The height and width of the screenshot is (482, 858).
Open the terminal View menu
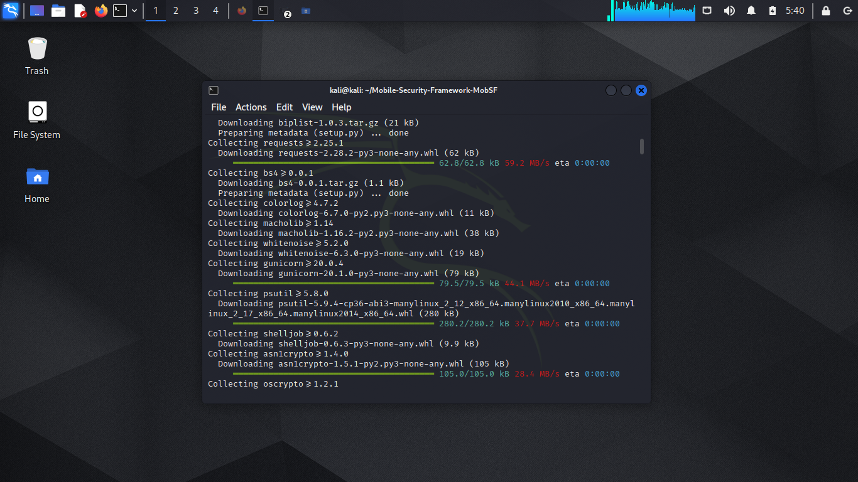[x=312, y=107]
